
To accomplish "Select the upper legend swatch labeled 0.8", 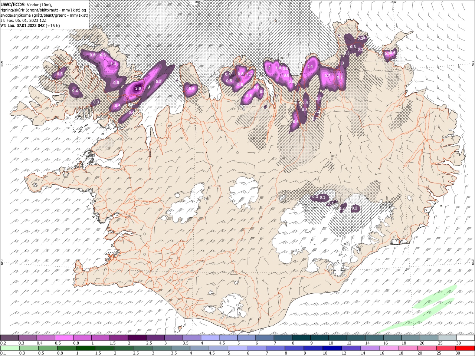I will 82,338.
